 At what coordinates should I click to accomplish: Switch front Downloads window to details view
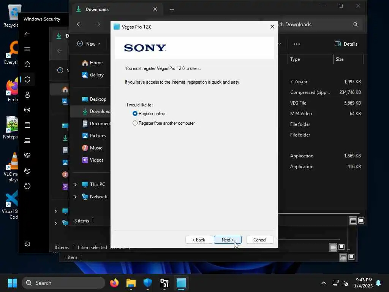pos(353,221)
